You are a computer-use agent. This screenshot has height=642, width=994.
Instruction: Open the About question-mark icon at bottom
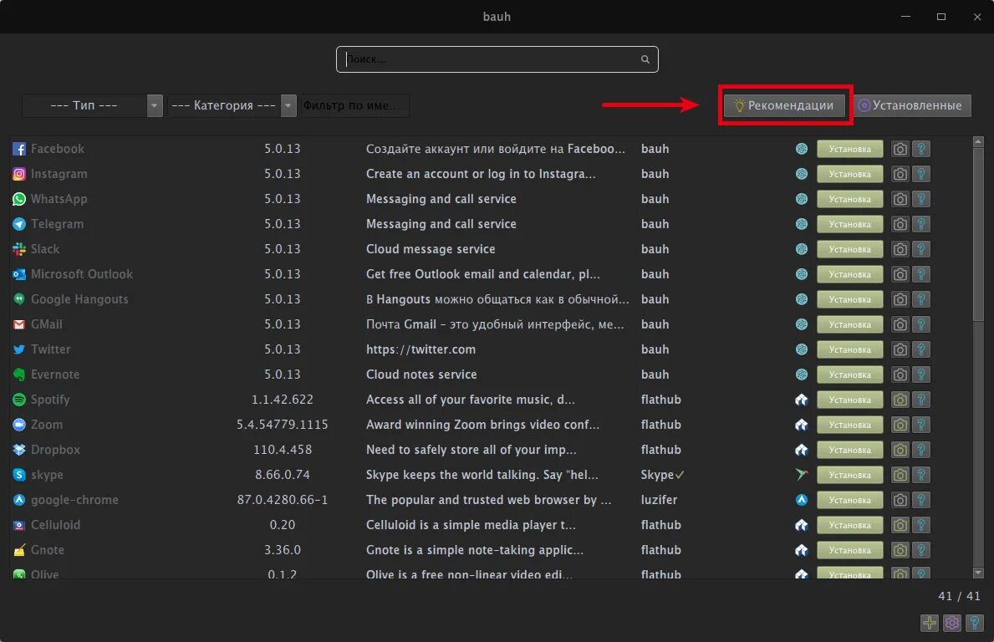pyautogui.click(x=974, y=623)
